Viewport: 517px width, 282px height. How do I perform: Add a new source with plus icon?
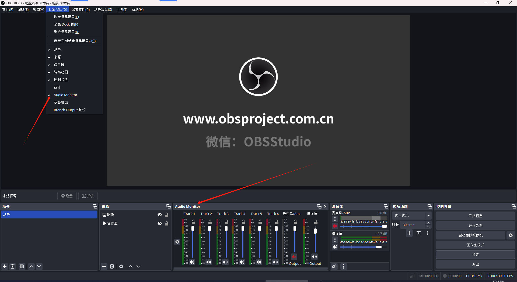(104, 266)
